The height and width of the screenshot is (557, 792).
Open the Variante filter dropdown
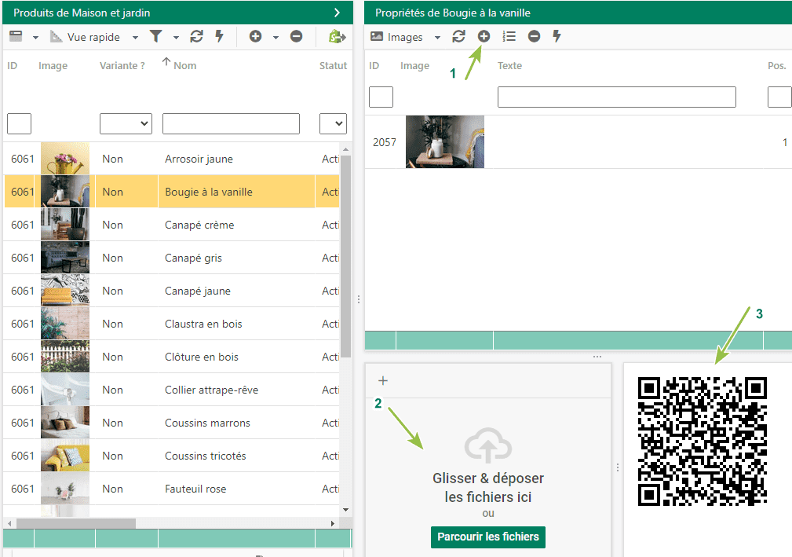(126, 124)
